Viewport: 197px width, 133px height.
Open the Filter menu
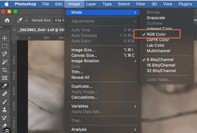click(x=141, y=4)
